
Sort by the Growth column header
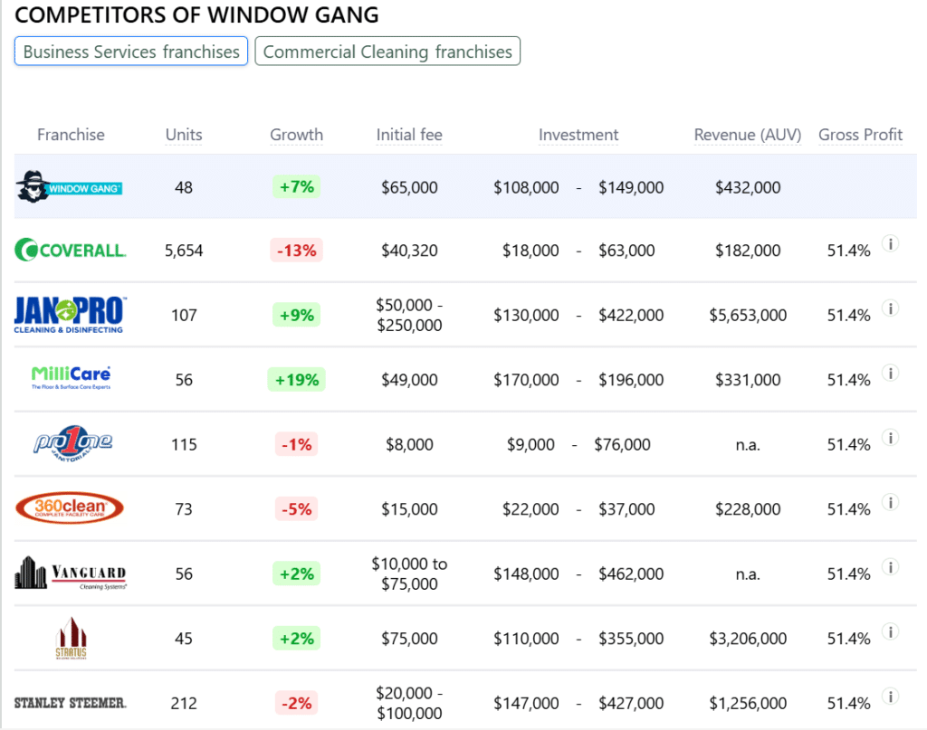coord(296,135)
